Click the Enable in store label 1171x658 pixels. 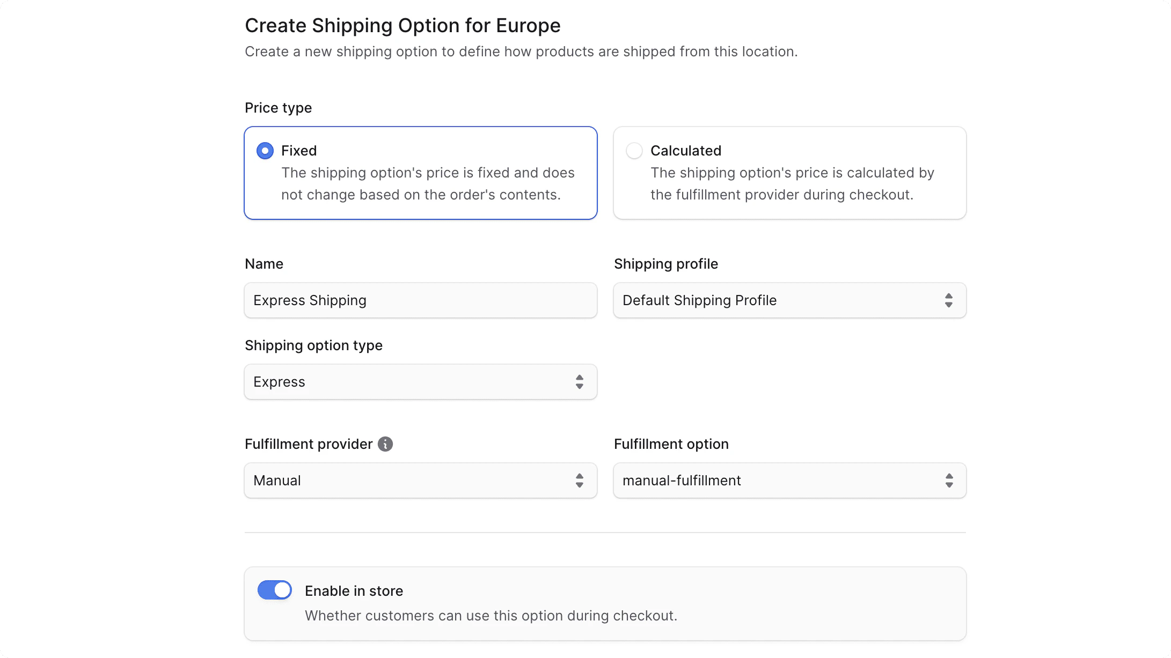pos(354,590)
